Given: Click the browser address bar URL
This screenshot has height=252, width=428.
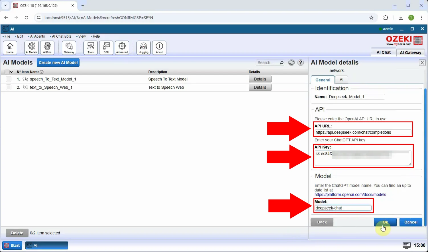Looking at the screenshot, I should point(99,18).
